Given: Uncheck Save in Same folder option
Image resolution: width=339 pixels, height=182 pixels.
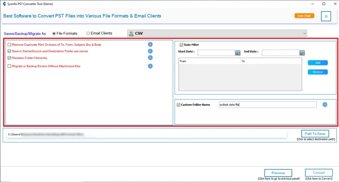Looking at the screenshot, I should point(9,51).
